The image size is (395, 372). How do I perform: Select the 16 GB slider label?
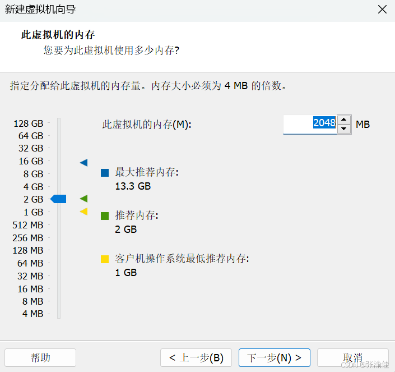point(31,161)
